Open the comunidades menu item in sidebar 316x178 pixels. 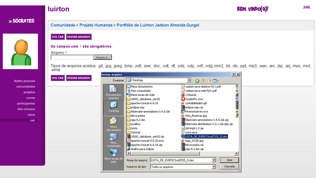point(25,86)
